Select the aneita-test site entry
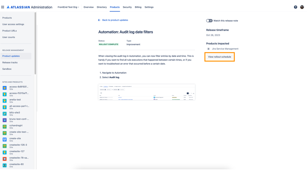307x173 pixels. pyautogui.click(x=16, y=101)
